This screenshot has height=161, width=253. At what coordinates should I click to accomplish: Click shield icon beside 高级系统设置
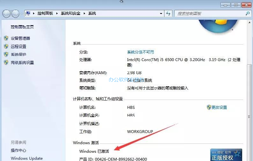(x=6, y=62)
